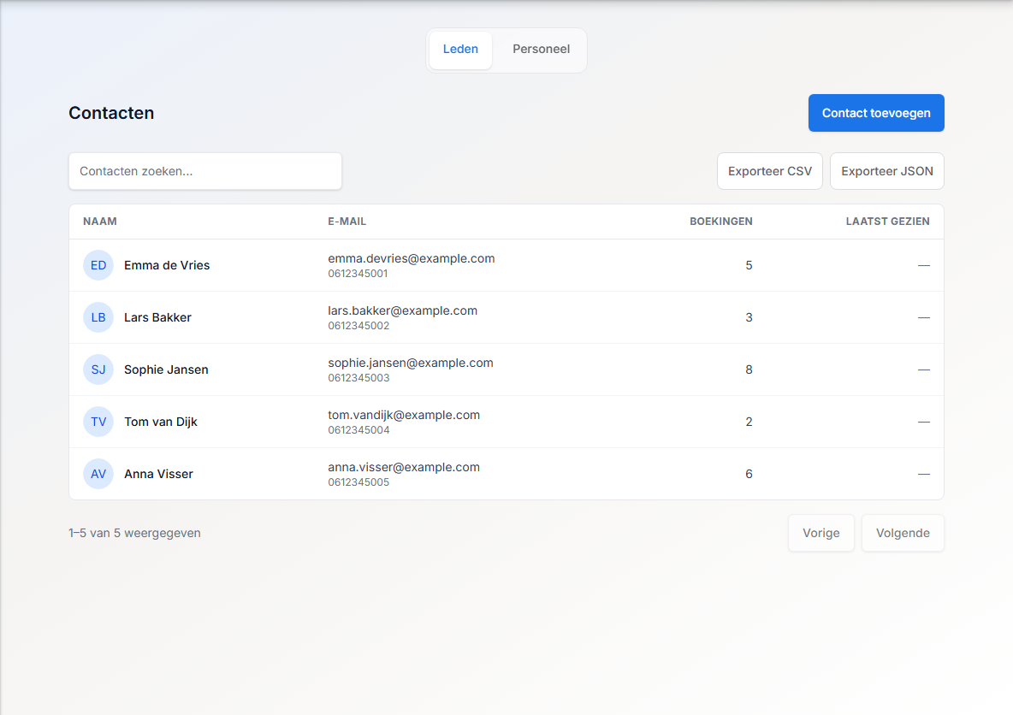Click the Contacten page heading
Image resolution: width=1013 pixels, height=715 pixels.
tap(111, 113)
